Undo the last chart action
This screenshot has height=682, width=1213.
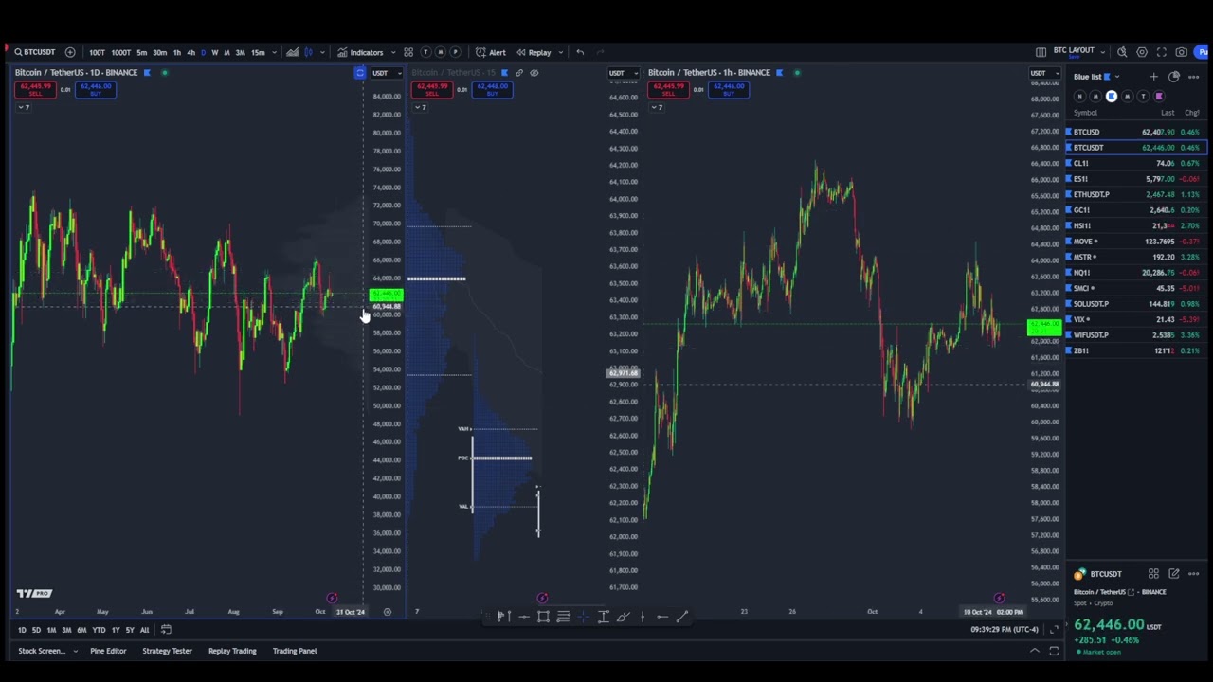(580, 52)
